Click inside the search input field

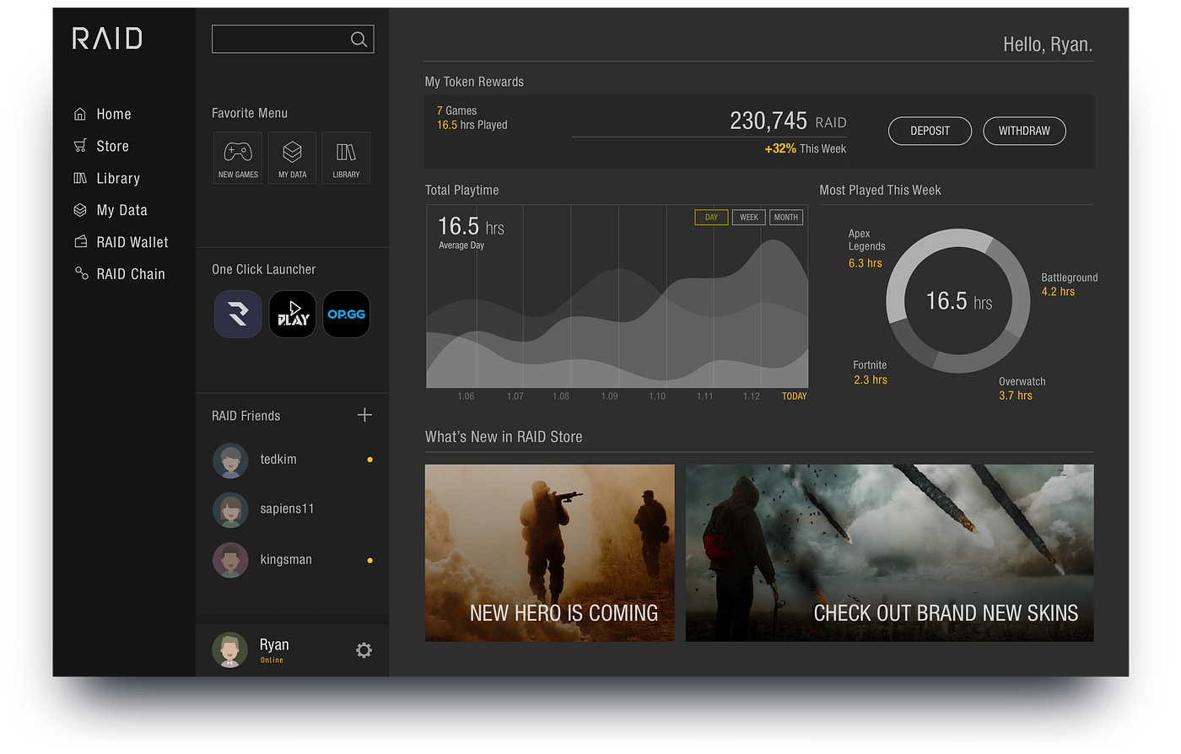(x=293, y=39)
